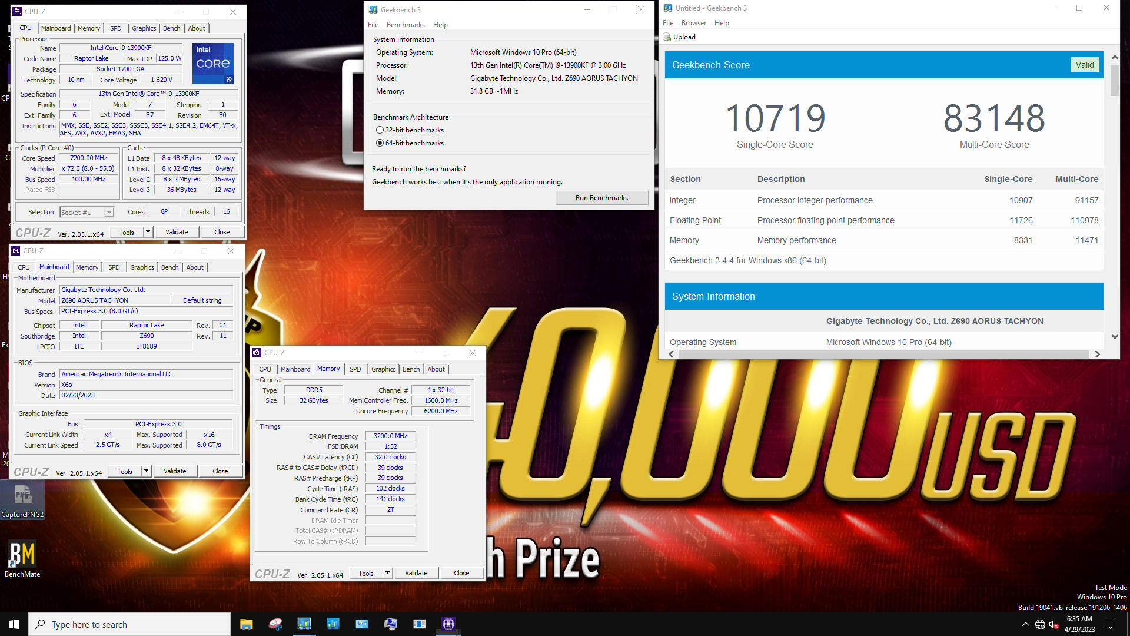Click the Multi-Core Score 83148
The width and height of the screenshot is (1130, 636).
click(994, 118)
